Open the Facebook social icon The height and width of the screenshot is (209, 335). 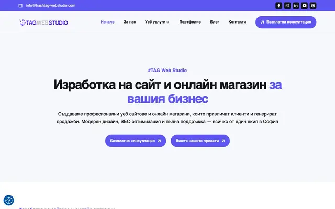pos(278,6)
